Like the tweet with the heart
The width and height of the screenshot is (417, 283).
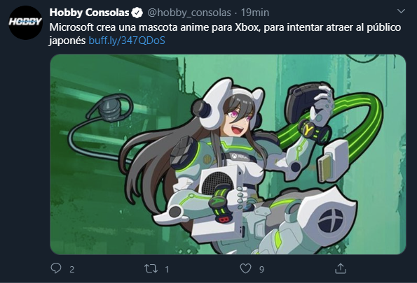(245, 268)
